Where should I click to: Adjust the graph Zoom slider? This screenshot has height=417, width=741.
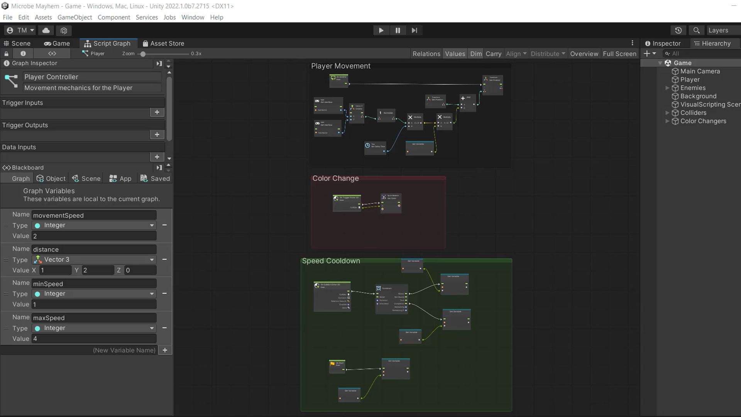click(144, 54)
